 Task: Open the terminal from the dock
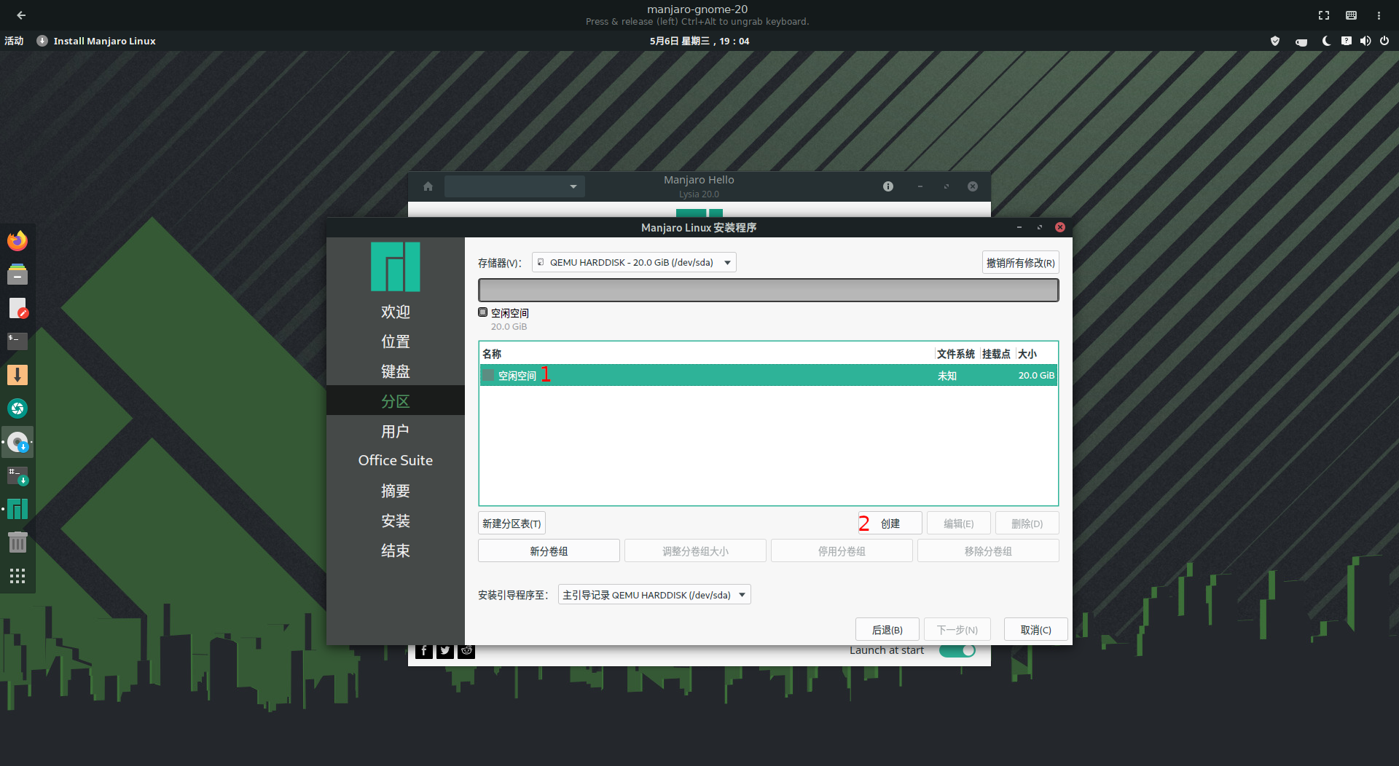point(17,341)
